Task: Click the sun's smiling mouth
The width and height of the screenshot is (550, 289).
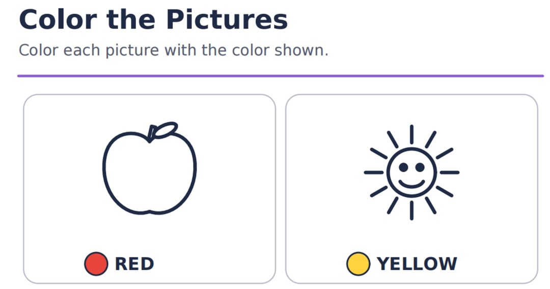Action: [411, 185]
